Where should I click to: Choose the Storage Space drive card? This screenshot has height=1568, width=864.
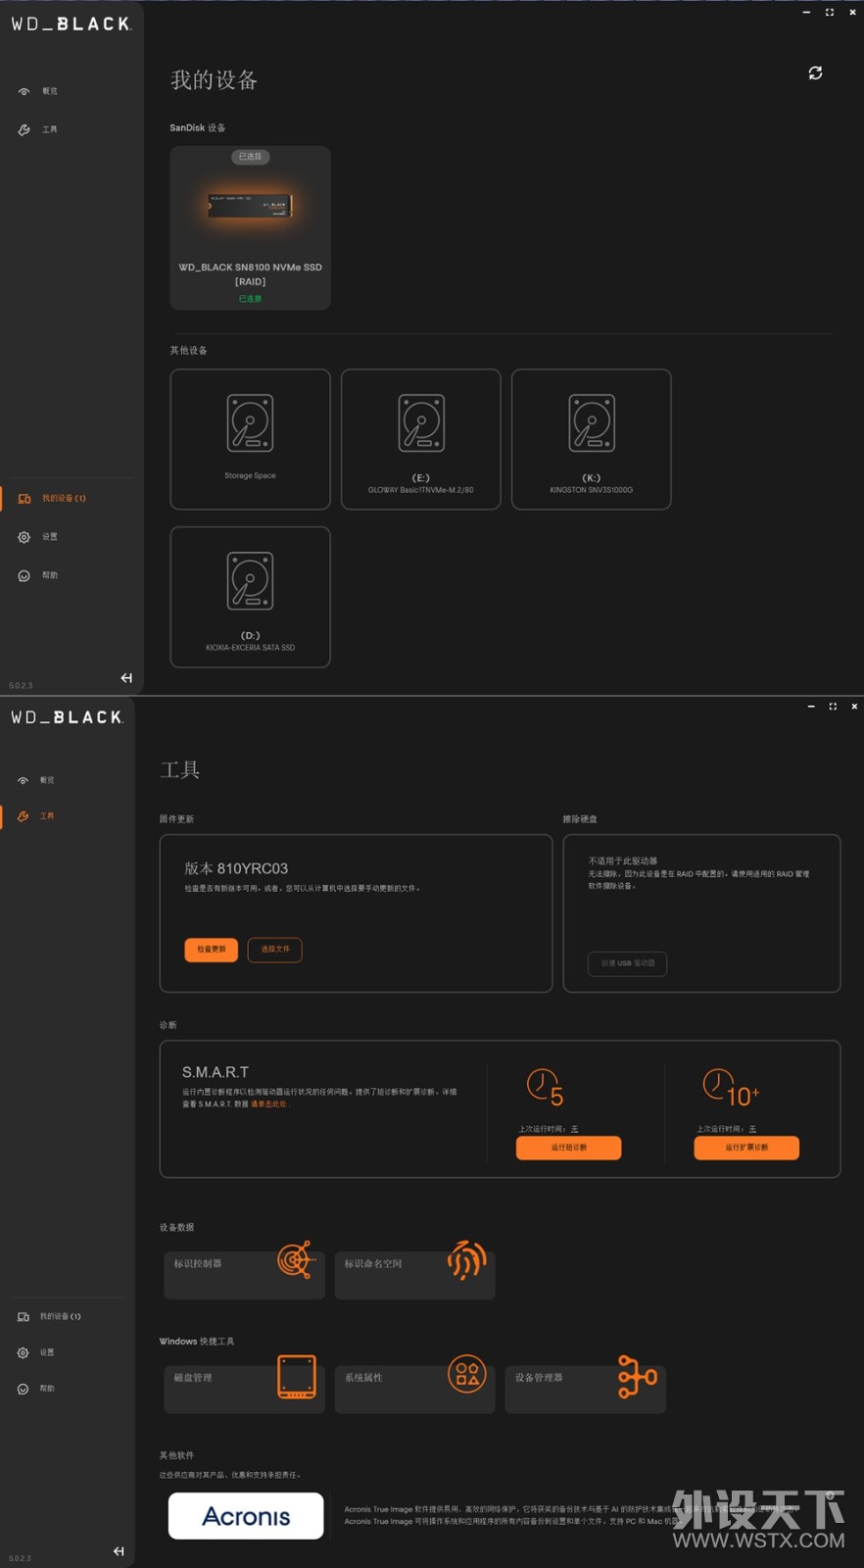250,439
